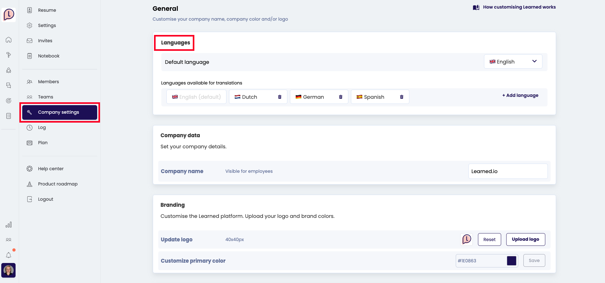Click the target goals icon in rail
The width and height of the screenshot is (605, 283).
click(9, 101)
